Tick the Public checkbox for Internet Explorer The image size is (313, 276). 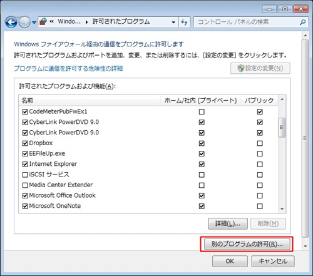260,165
